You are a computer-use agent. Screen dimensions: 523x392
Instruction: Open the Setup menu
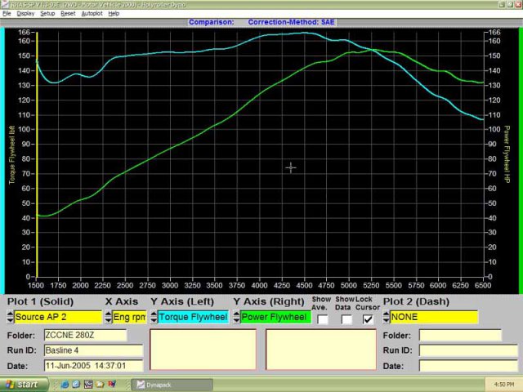point(47,14)
